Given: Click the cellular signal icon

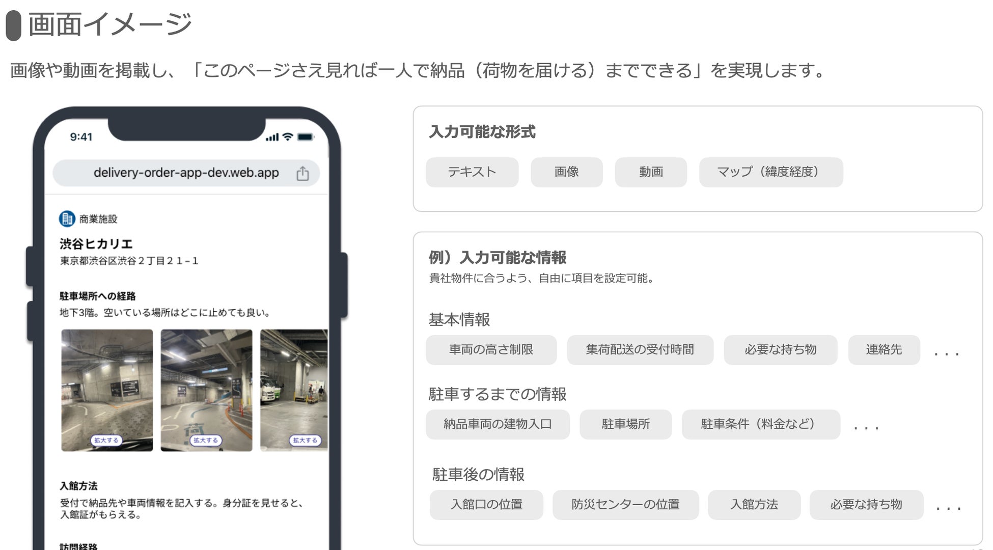Looking at the screenshot, I should [272, 137].
